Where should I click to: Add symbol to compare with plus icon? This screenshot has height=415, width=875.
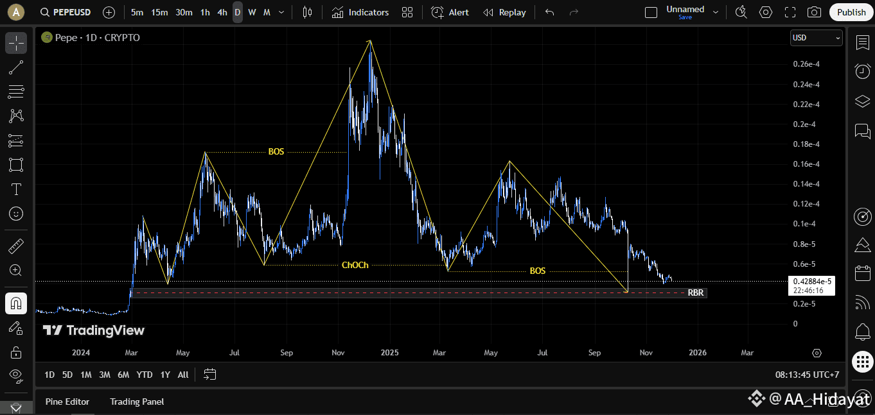click(109, 12)
